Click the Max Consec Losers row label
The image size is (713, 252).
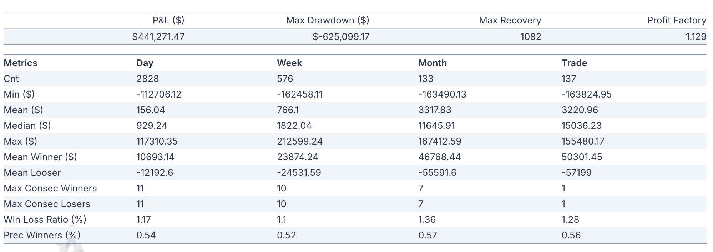pyautogui.click(x=47, y=204)
